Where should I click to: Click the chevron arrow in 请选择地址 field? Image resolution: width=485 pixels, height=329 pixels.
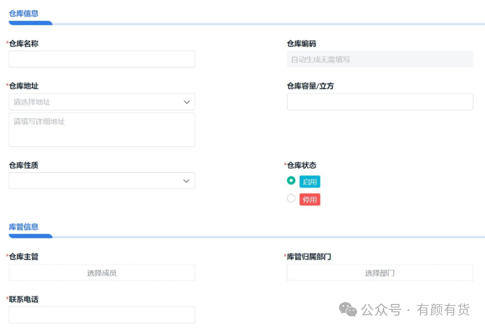click(x=187, y=102)
